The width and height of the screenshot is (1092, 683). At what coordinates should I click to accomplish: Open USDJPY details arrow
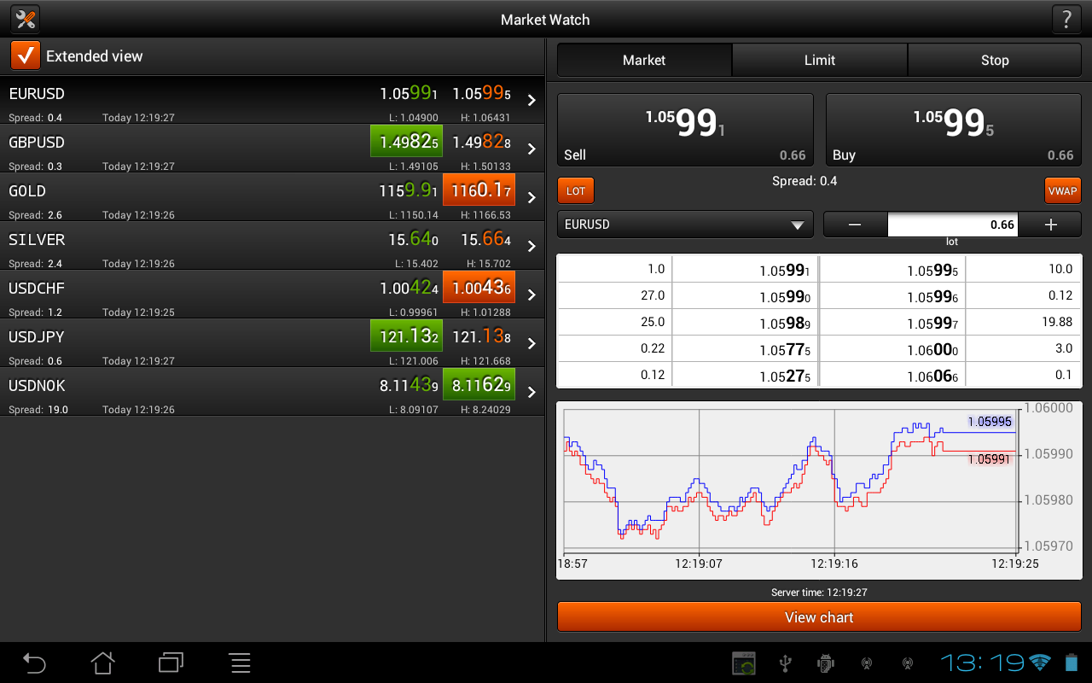pyautogui.click(x=531, y=343)
